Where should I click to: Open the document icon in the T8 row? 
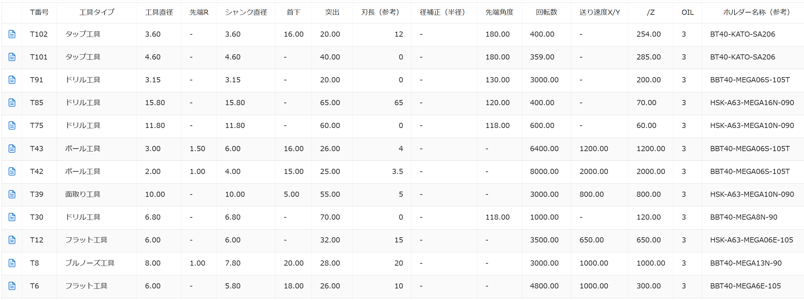(12, 263)
